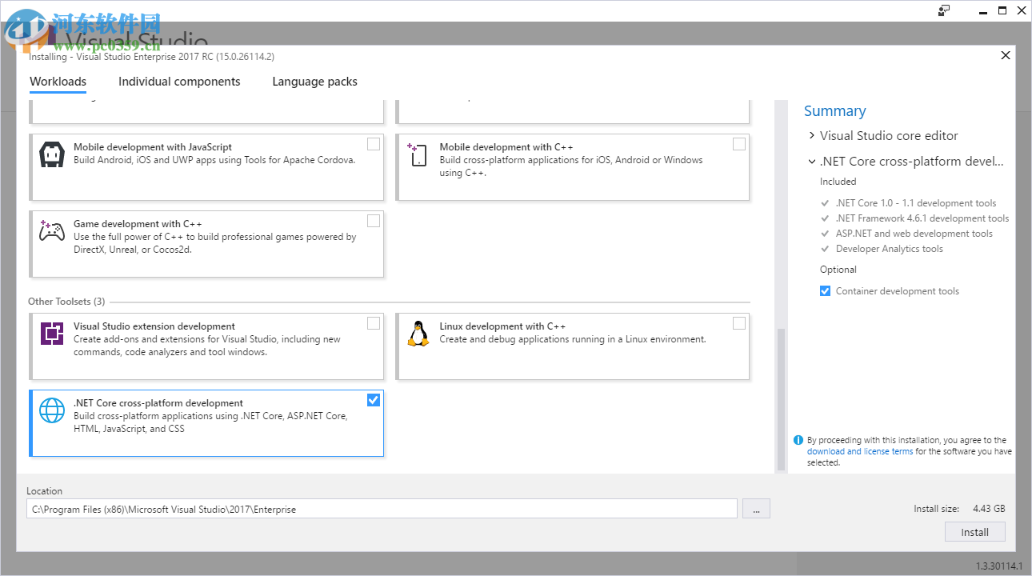Check Linux development with C++ workload

tap(739, 323)
